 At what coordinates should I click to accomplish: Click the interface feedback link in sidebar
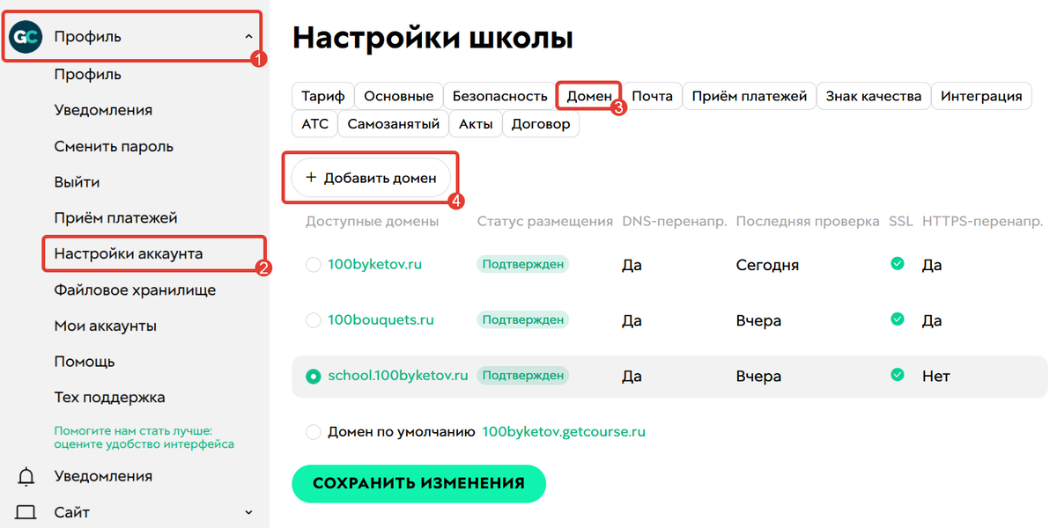(x=144, y=437)
